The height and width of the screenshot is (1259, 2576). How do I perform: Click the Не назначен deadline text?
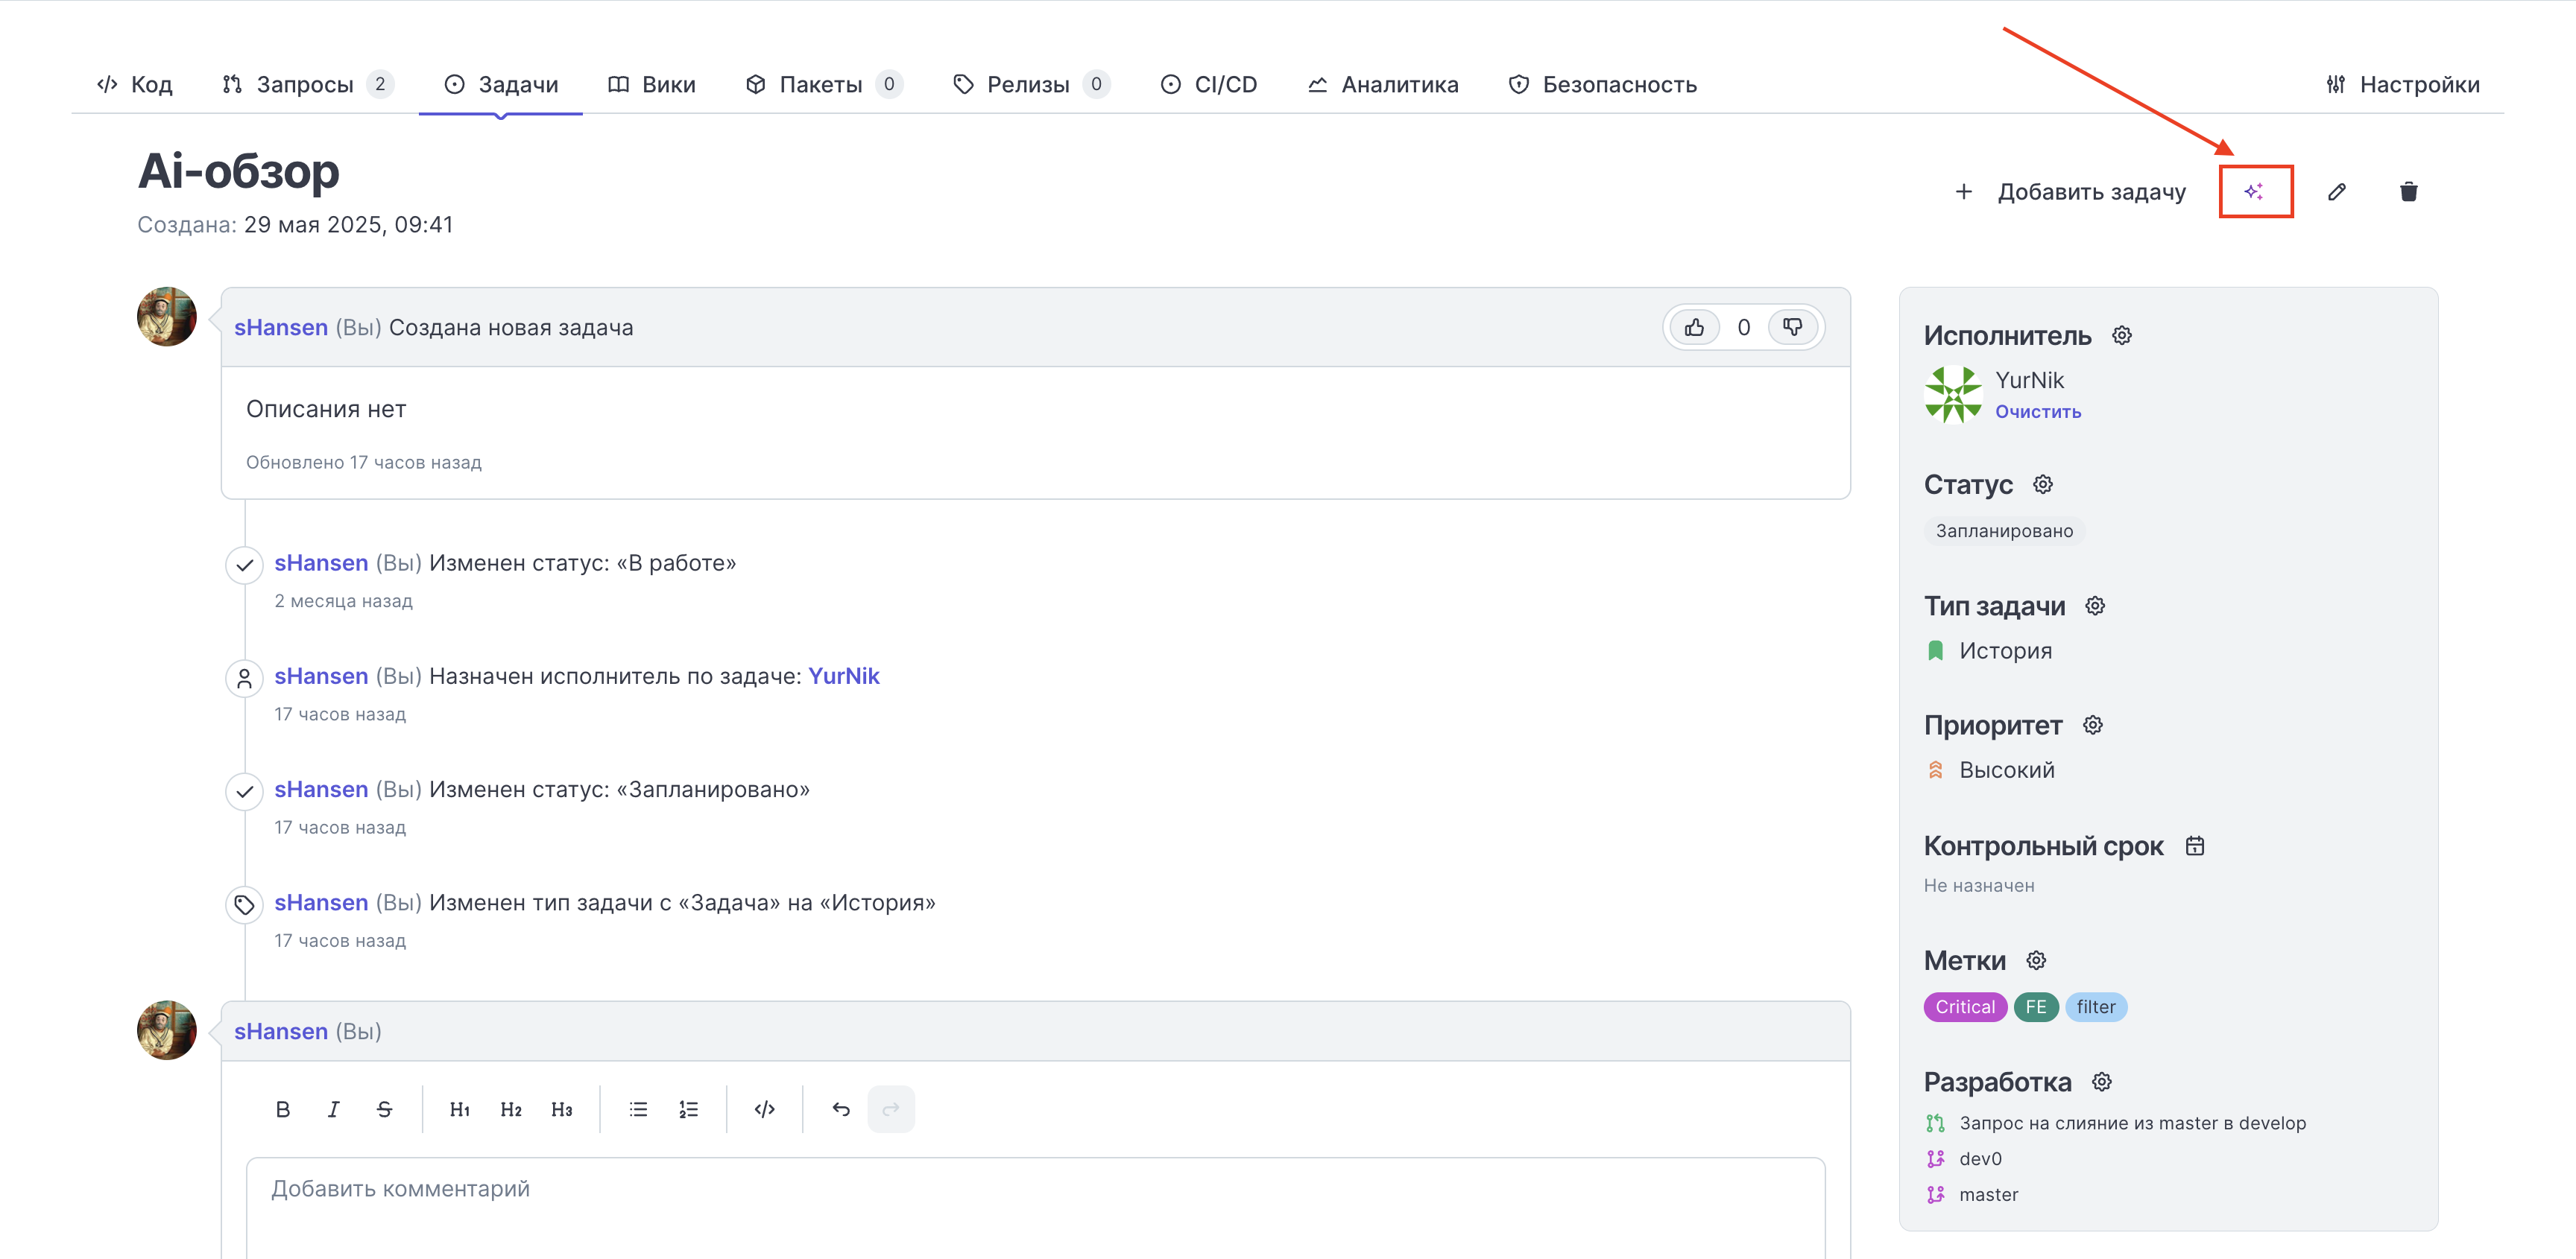[x=1979, y=885]
